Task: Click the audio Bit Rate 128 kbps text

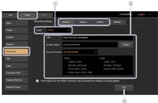Action: point(112,65)
